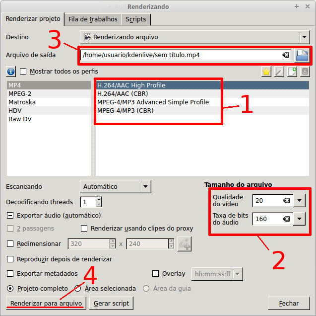Click the delete profile trash icon
The height and width of the screenshot is (316, 316).
tap(305, 72)
